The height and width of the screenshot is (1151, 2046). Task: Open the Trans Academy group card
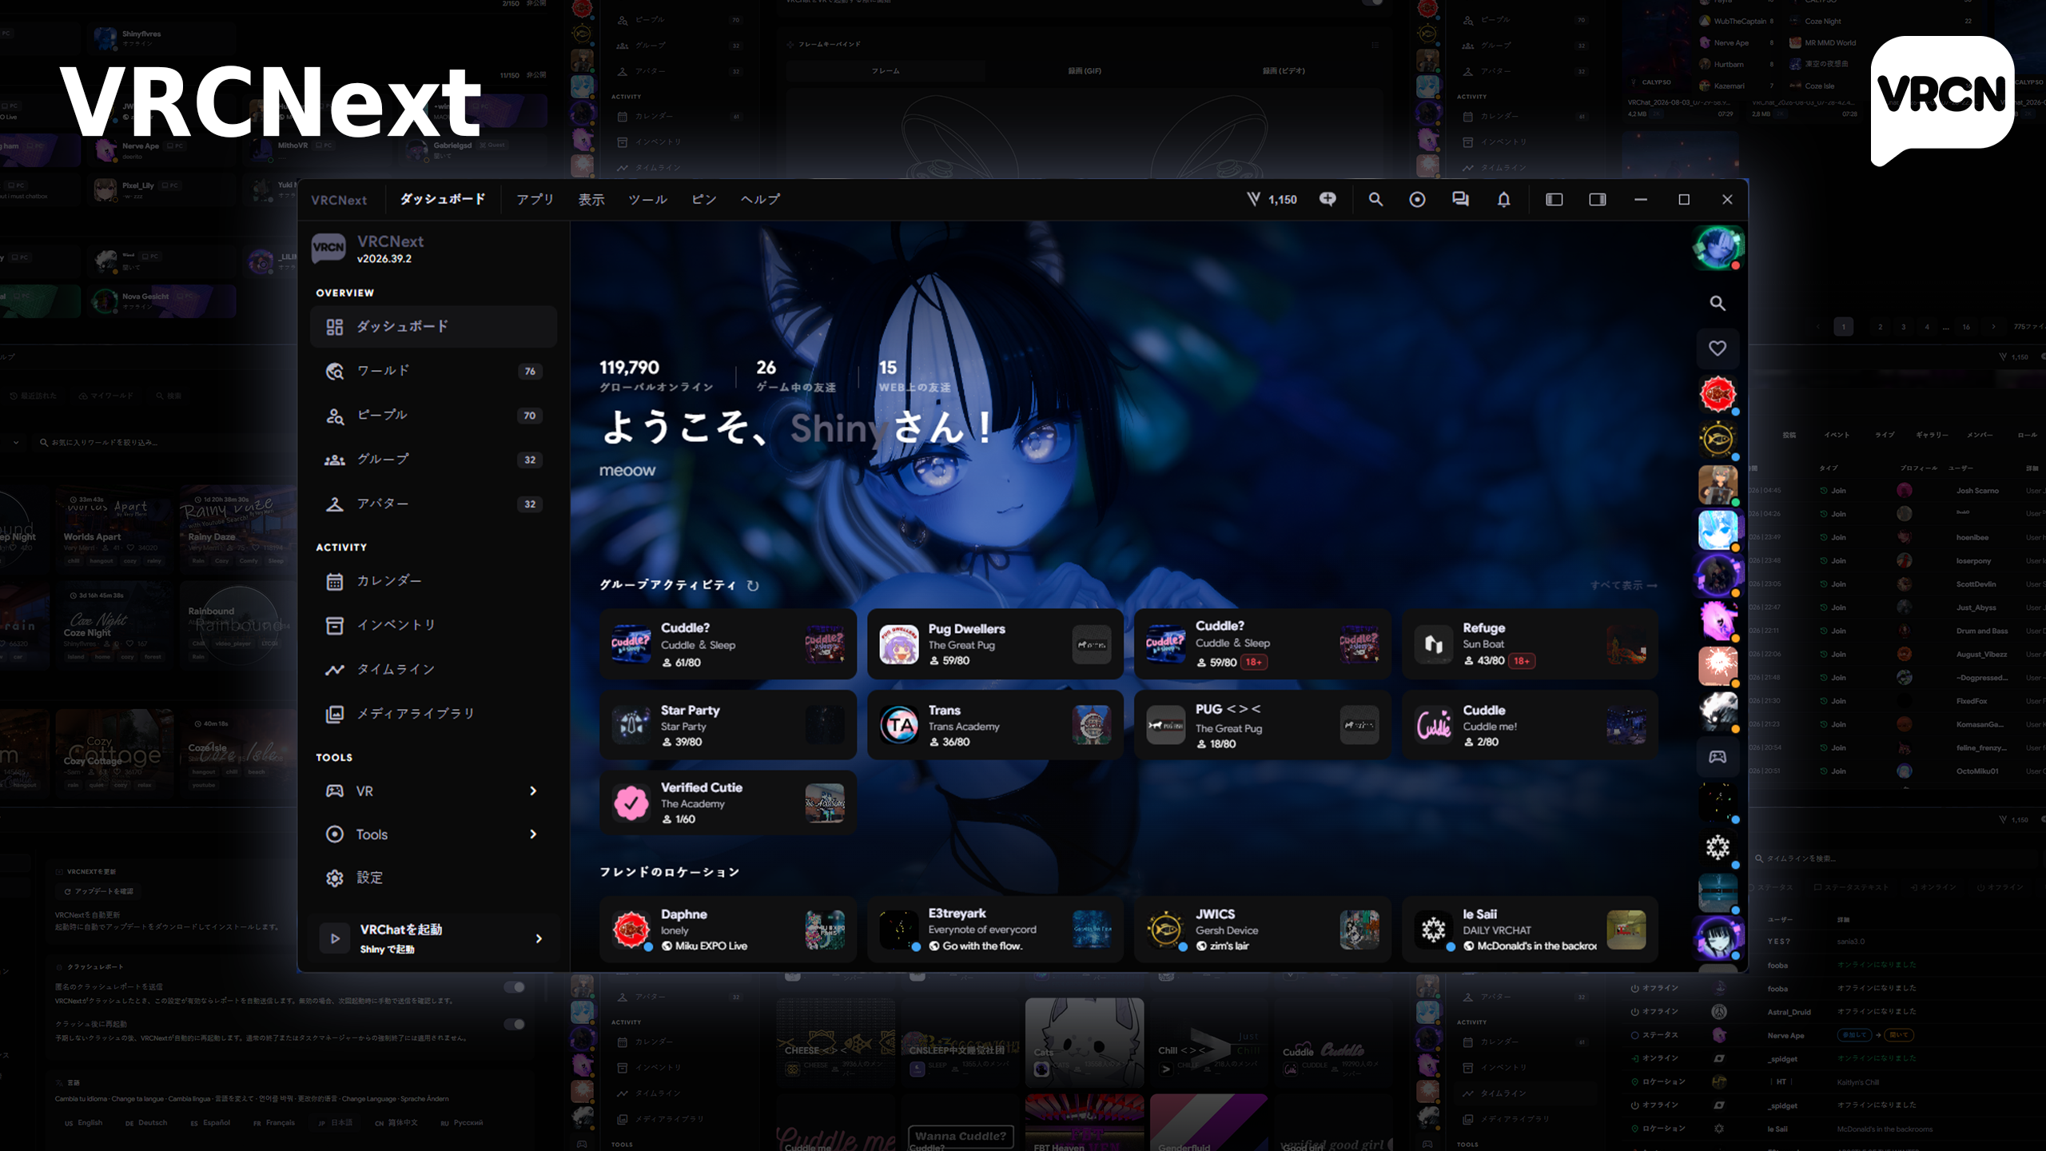[995, 725]
